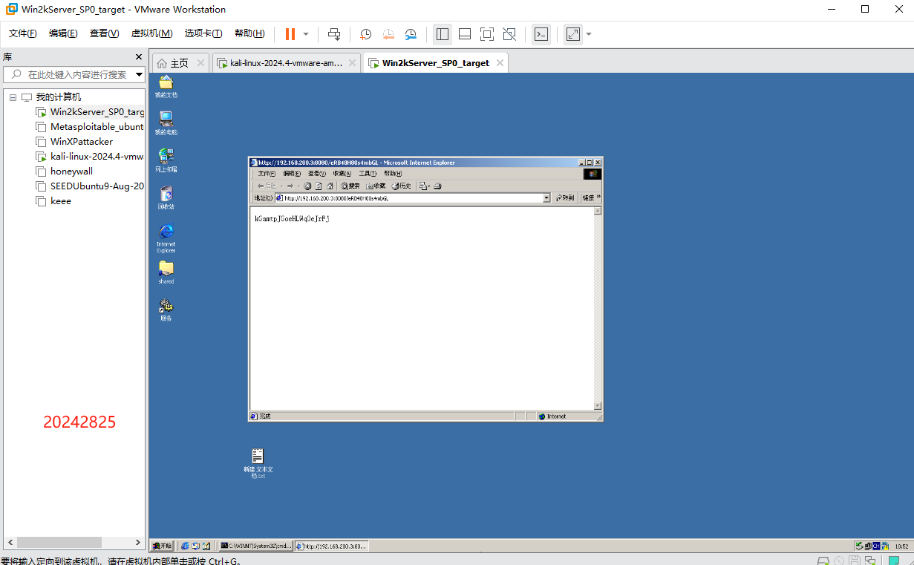Close the library panel
This screenshot has height=565, width=914.
click(139, 56)
